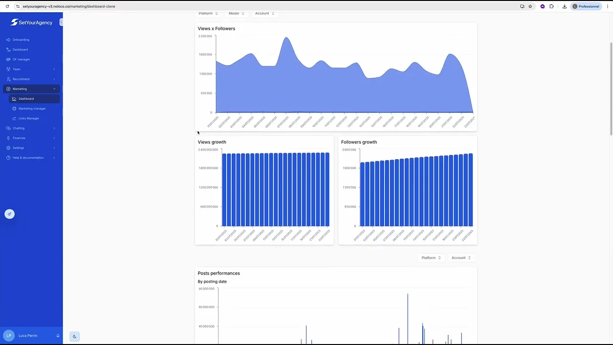The width and height of the screenshot is (613, 345).
Task: Open the Onboarding arrow icon in sidebar
Action: [8, 40]
